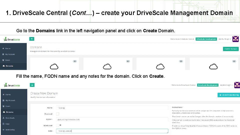Image resolution: width=240 pixels, height=135 pixels.
Task: Click the user avatar on the Create New Domain page
Action: pos(237,85)
